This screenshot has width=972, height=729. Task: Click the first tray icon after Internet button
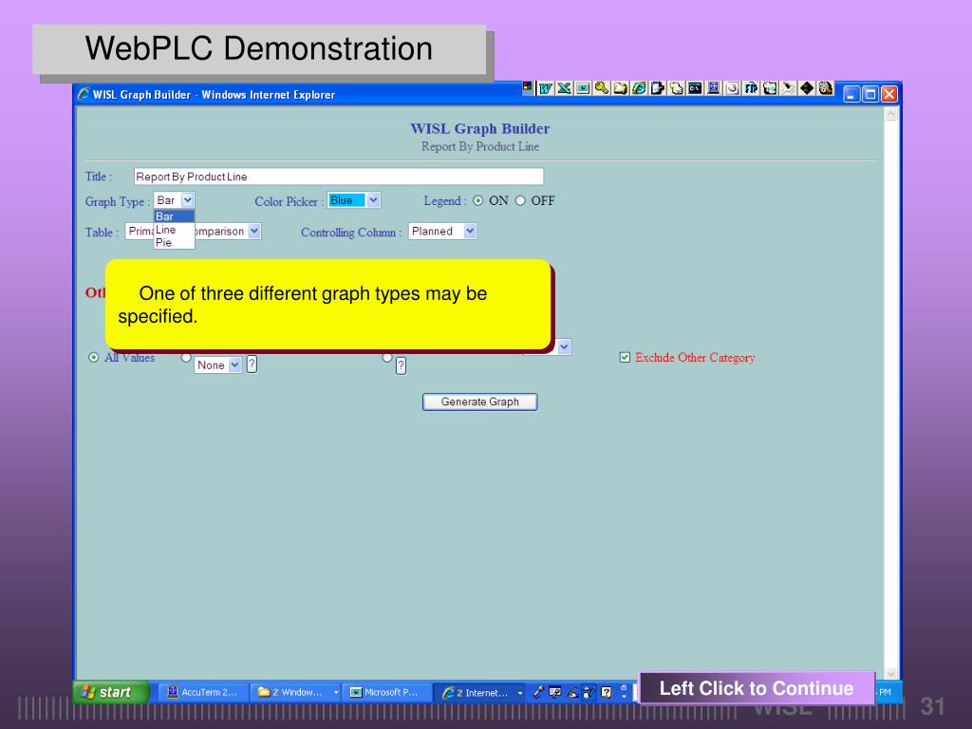click(x=537, y=692)
